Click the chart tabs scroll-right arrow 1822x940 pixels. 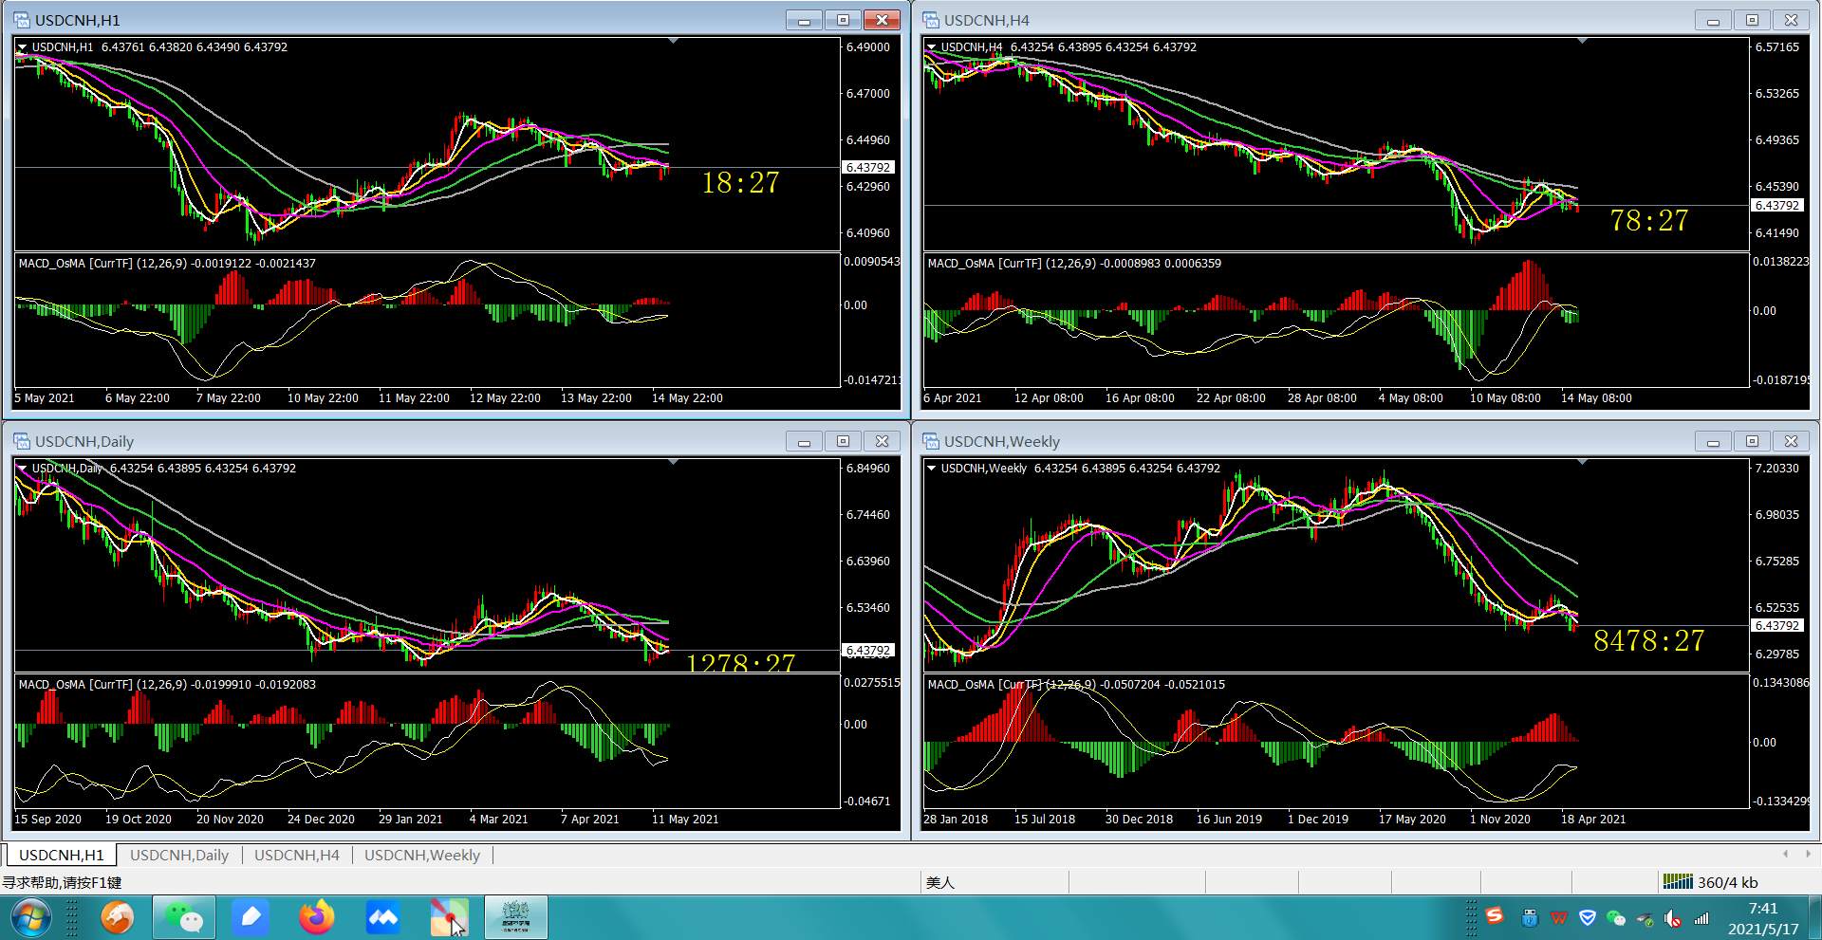[x=1808, y=854]
